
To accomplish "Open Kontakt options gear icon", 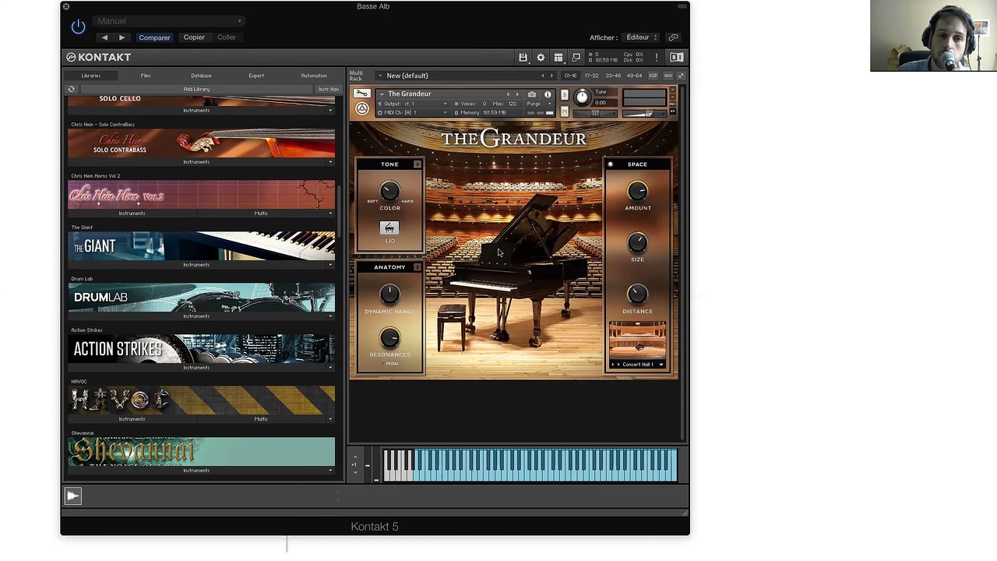I will click(x=541, y=58).
